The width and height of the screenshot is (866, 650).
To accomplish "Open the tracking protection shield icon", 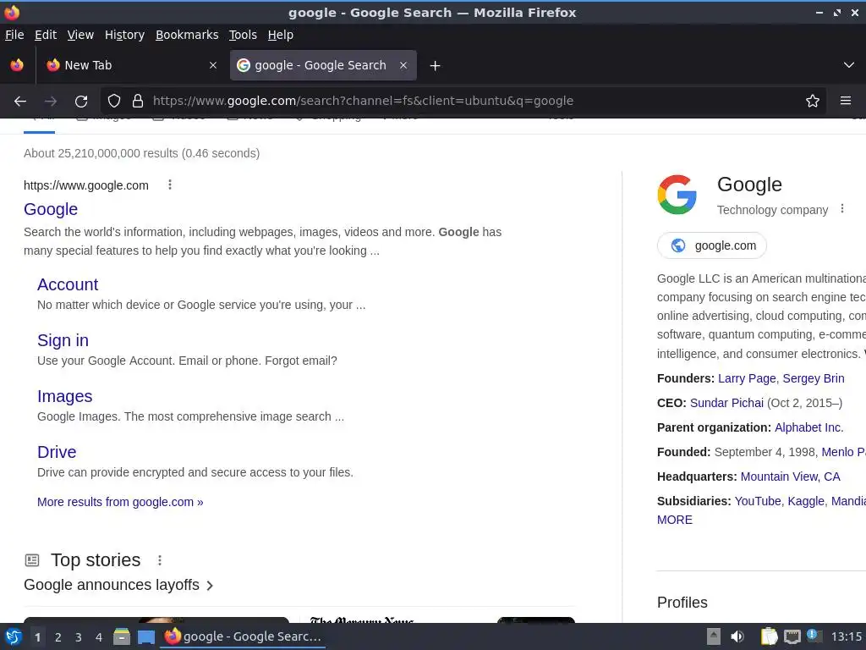I will point(114,101).
